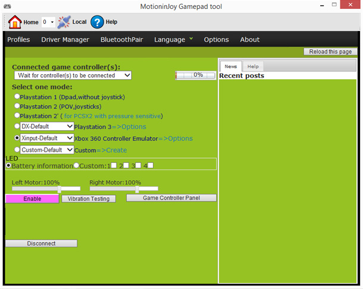This screenshot has height=289, width=363.
Task: Select Playstation 1 Dpad mode
Action: click(x=17, y=96)
